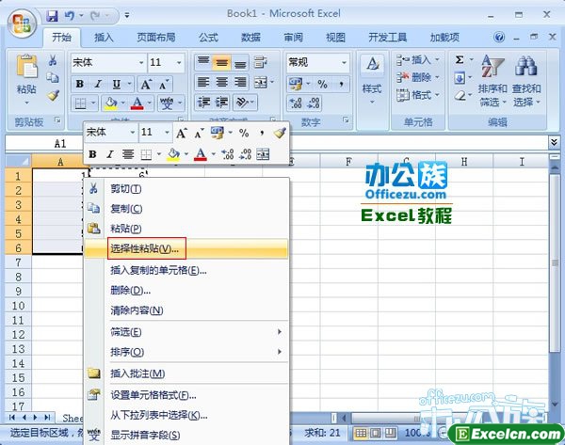This screenshot has width=565, height=445.
Task: Choose 清除内容(N) in context menu
Action: coord(186,310)
